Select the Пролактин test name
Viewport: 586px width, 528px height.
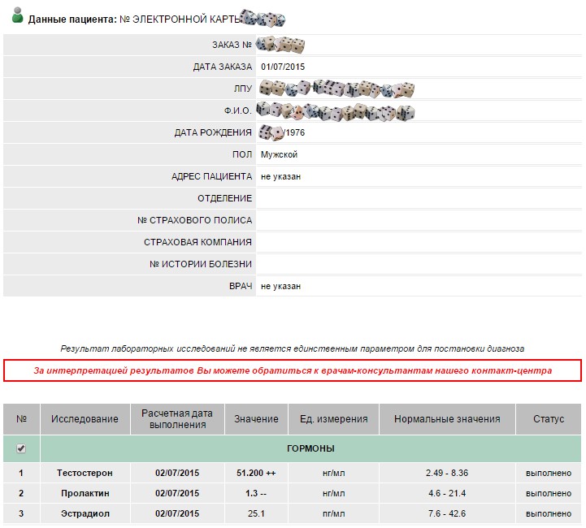coord(85,493)
